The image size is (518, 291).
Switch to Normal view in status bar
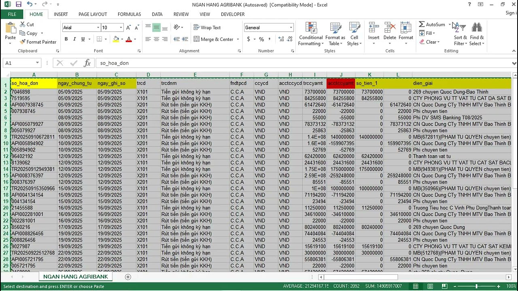coord(416,286)
